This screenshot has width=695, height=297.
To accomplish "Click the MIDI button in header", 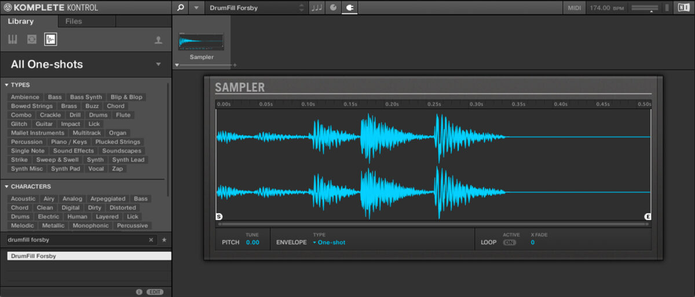I will click(573, 8).
